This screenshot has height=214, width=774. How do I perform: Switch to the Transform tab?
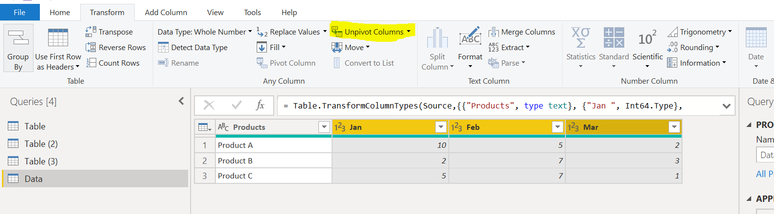click(x=107, y=12)
